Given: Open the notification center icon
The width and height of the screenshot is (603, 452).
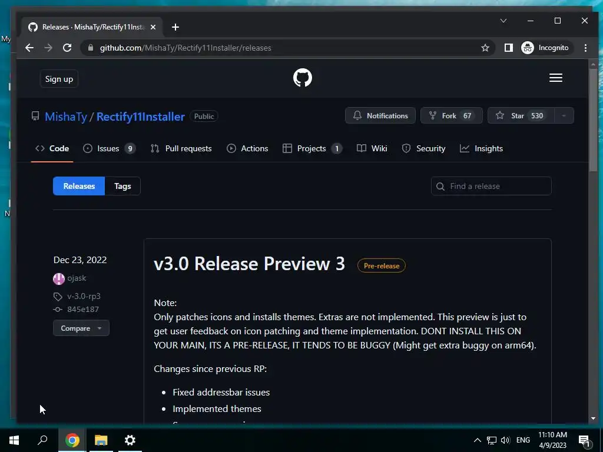Looking at the screenshot, I should click(x=585, y=441).
